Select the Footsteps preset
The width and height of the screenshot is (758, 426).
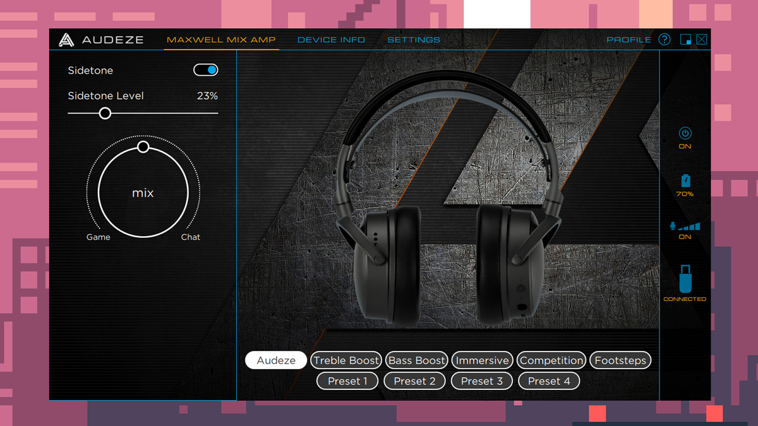(x=621, y=360)
